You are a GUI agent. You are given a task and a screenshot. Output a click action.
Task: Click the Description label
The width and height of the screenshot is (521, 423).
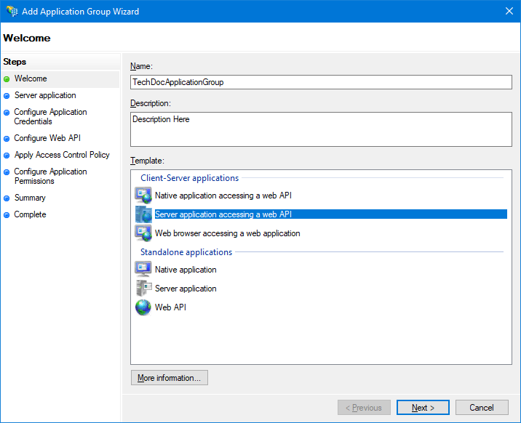[150, 103]
